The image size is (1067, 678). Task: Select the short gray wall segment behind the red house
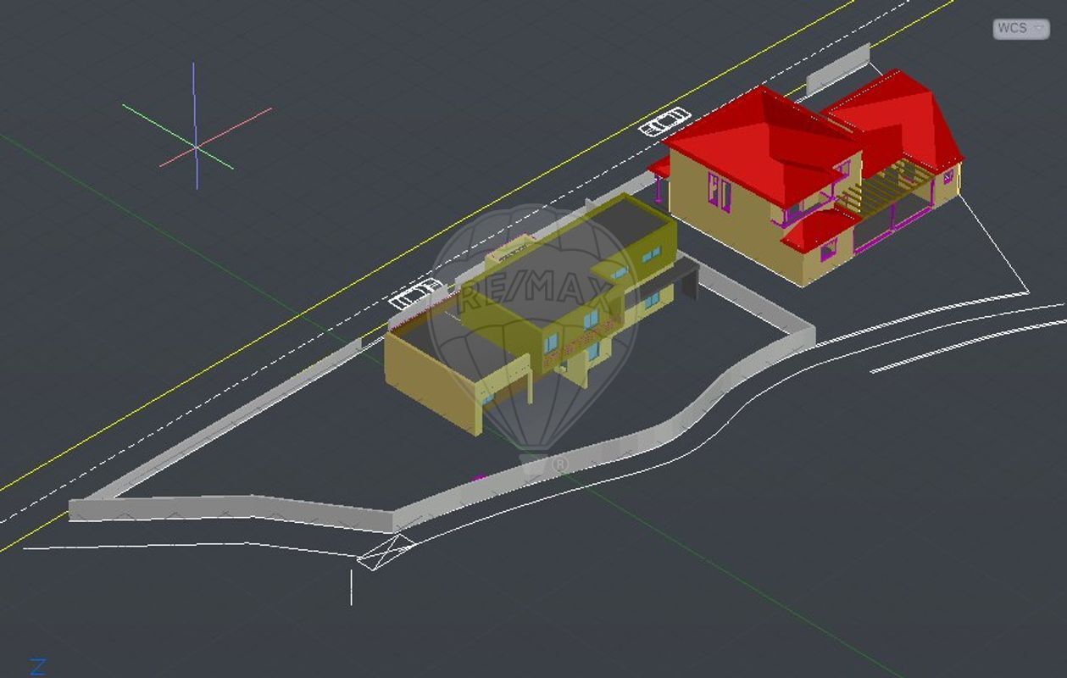tap(837, 69)
